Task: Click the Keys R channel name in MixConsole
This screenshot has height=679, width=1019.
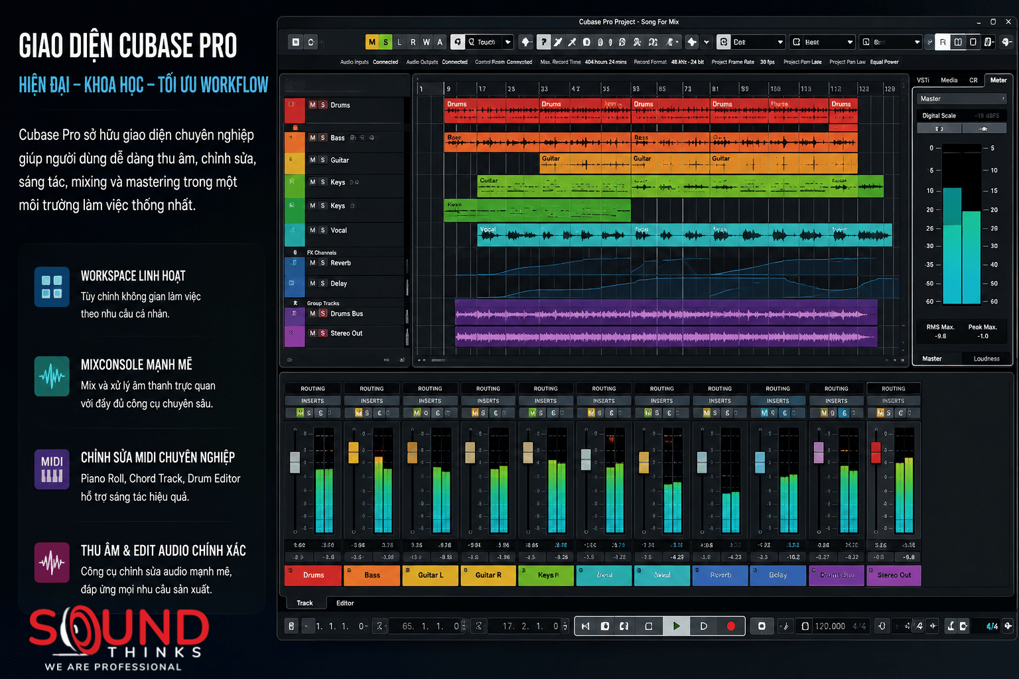Action: coord(546,575)
